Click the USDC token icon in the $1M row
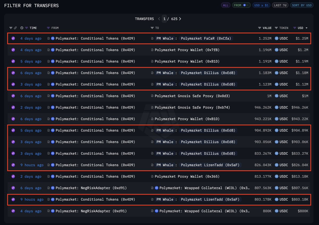The width and height of the screenshot is (319, 225). (276, 96)
